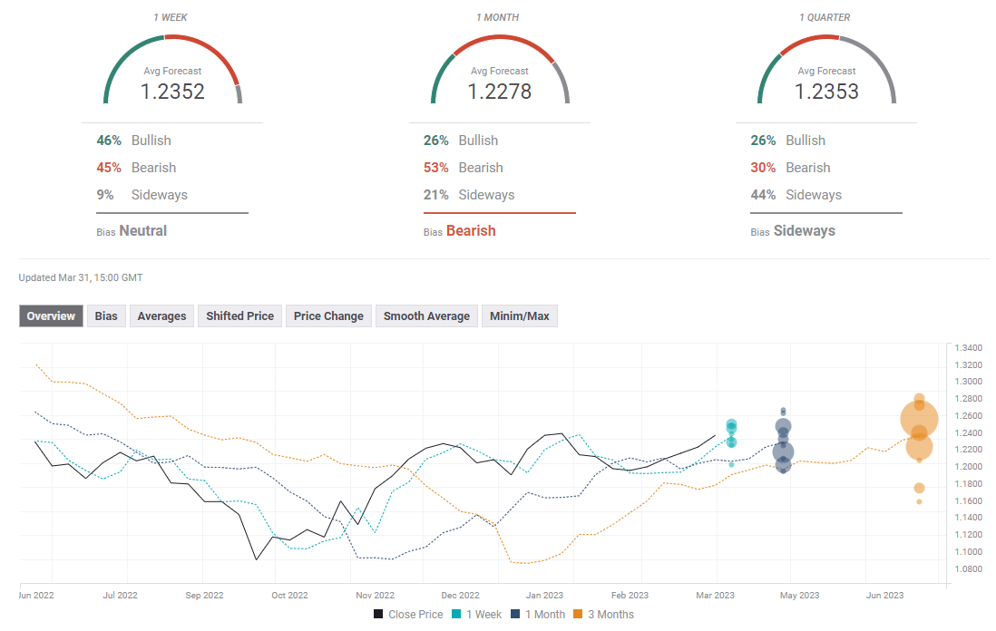
Task: Click the orange 3 Months legend swatch
Action: [x=578, y=615]
